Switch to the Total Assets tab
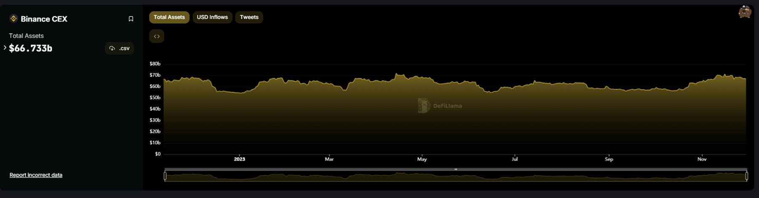 (169, 17)
